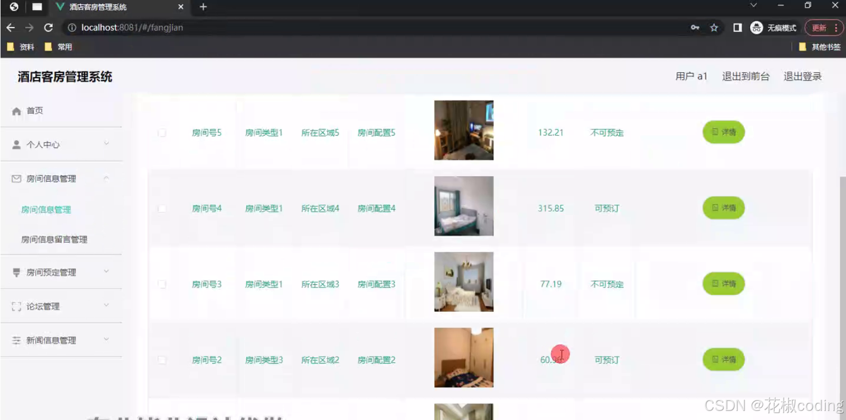Click 退出登录 to log out
The width and height of the screenshot is (846, 420).
pyautogui.click(x=802, y=76)
